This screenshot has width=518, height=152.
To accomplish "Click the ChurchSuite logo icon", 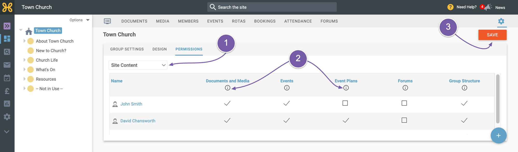I will point(7,7).
